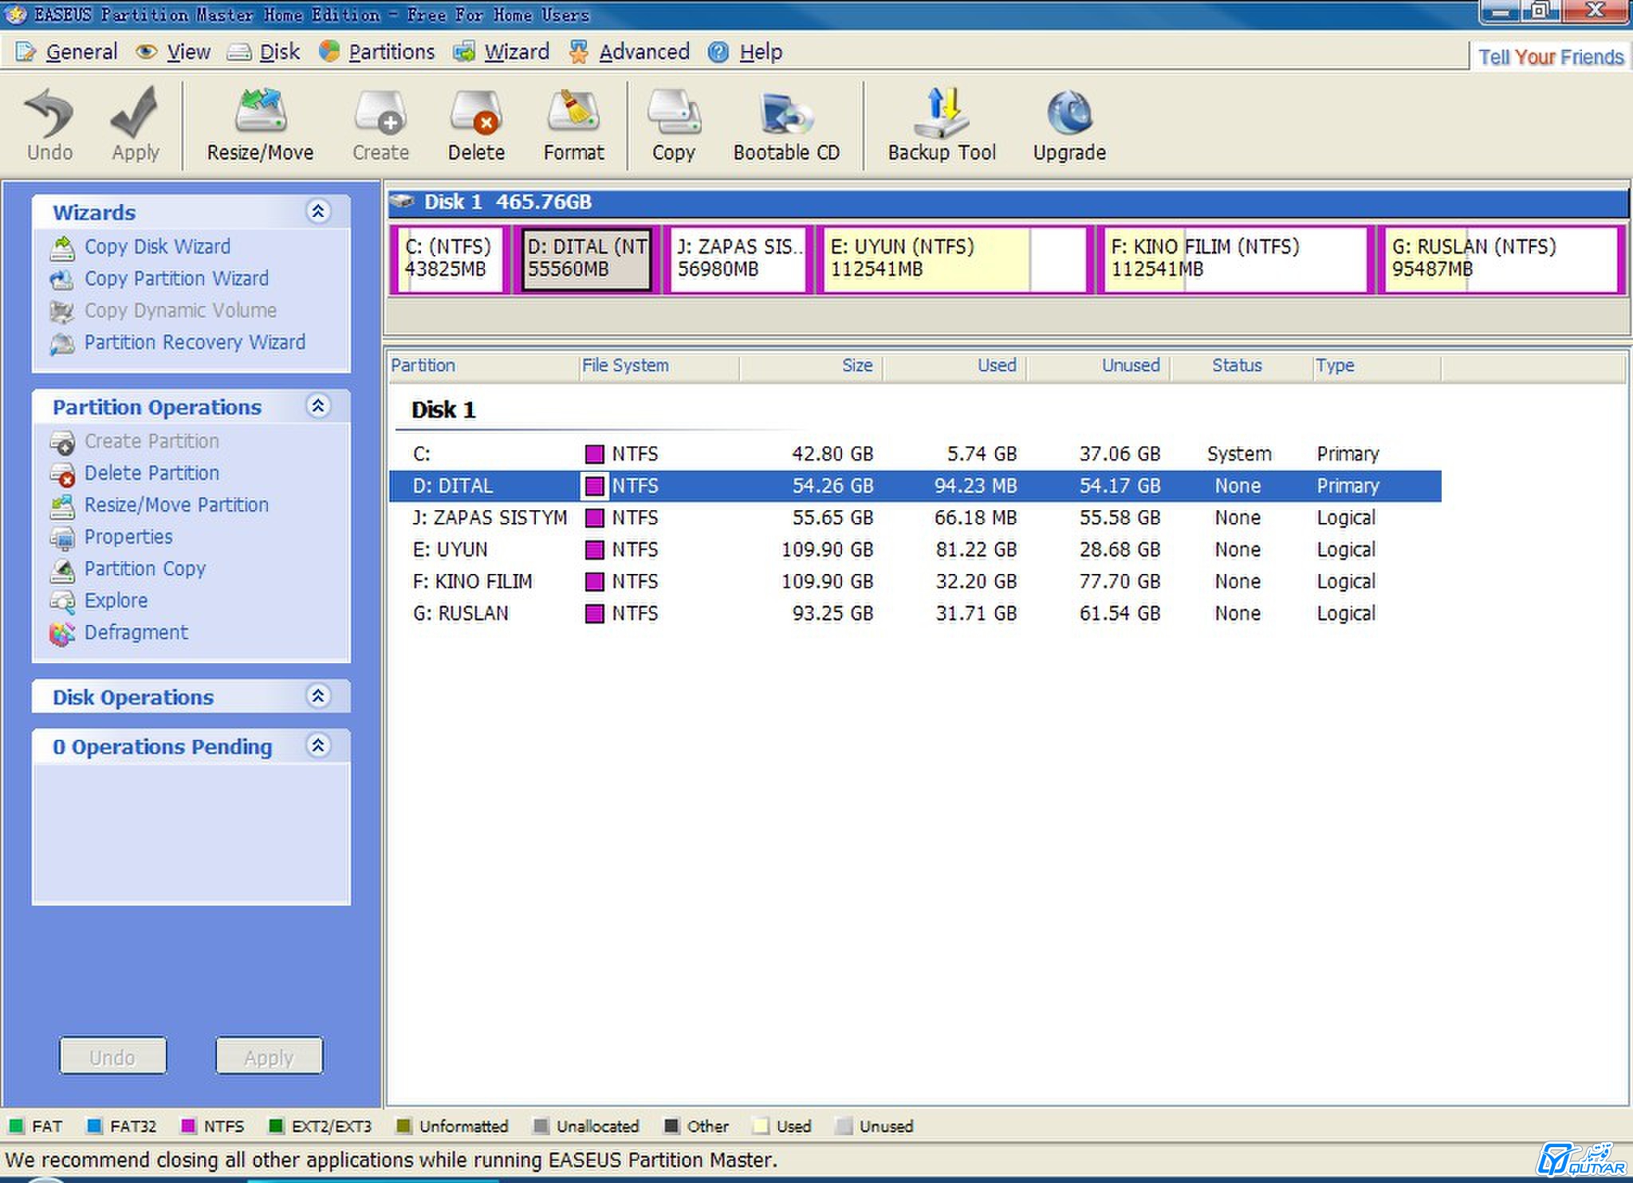Expand the Disk Operations panel

(318, 696)
